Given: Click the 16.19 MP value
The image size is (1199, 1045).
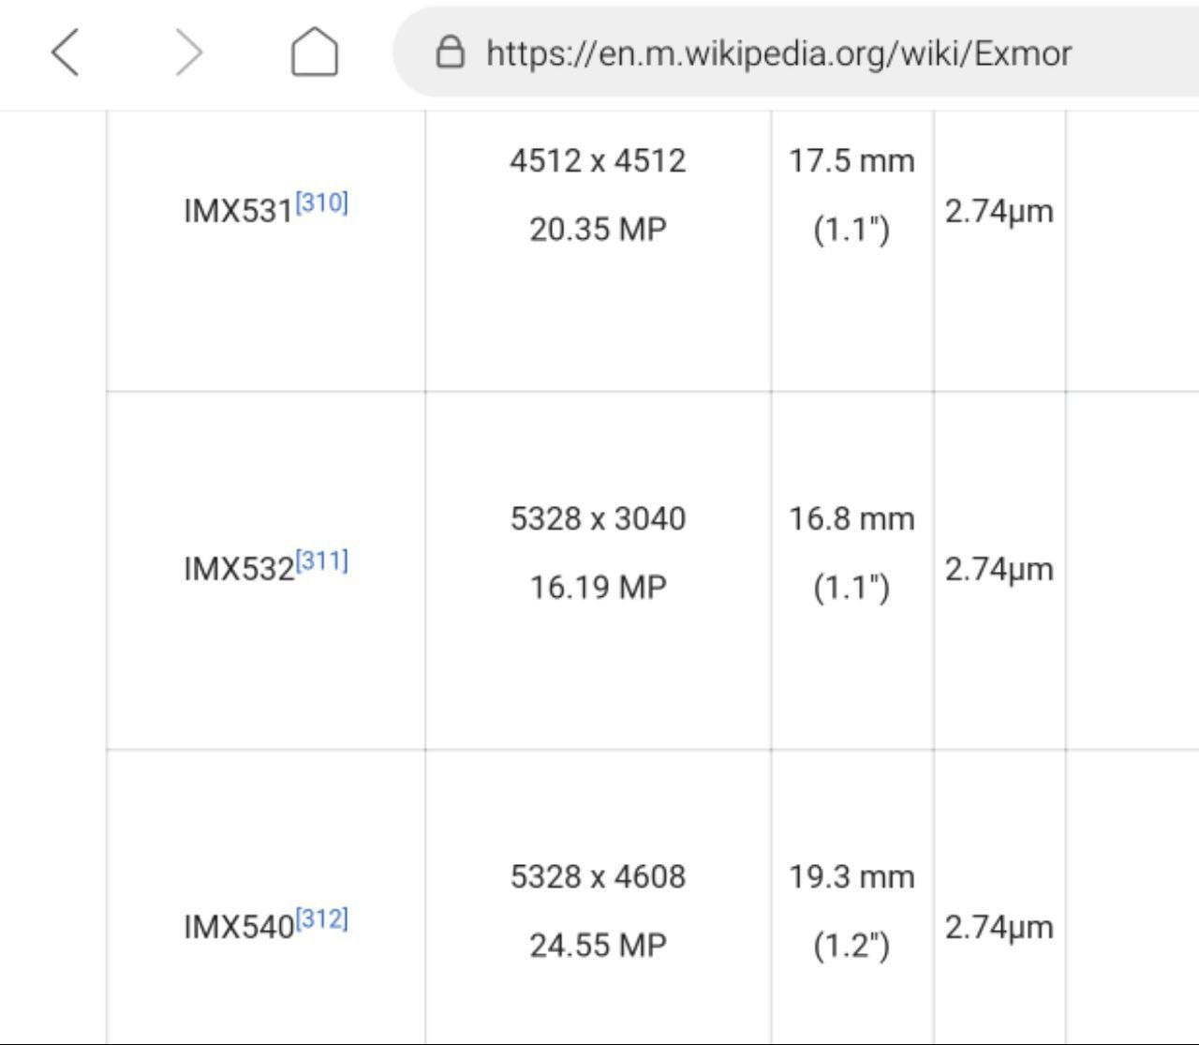Looking at the screenshot, I should click(598, 587).
